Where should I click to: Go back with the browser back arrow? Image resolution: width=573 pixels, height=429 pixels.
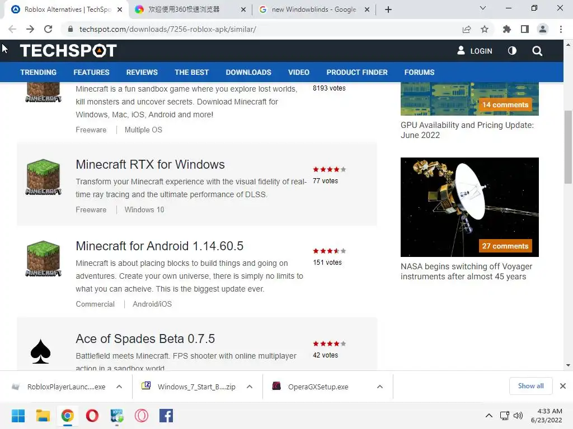[x=12, y=29]
